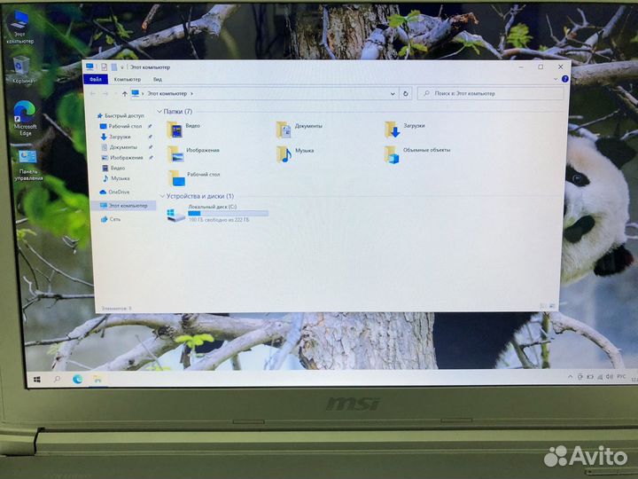Click the taskbar search magnifier
The height and width of the screenshot is (479, 638).
[x=57, y=380]
